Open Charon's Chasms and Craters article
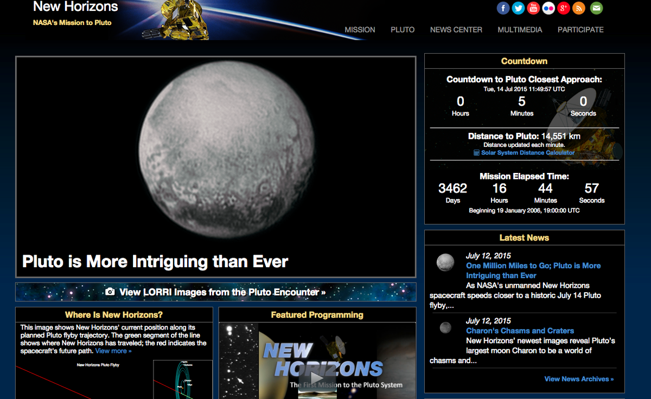Screen dimensions: 651x399 (x=520, y=331)
